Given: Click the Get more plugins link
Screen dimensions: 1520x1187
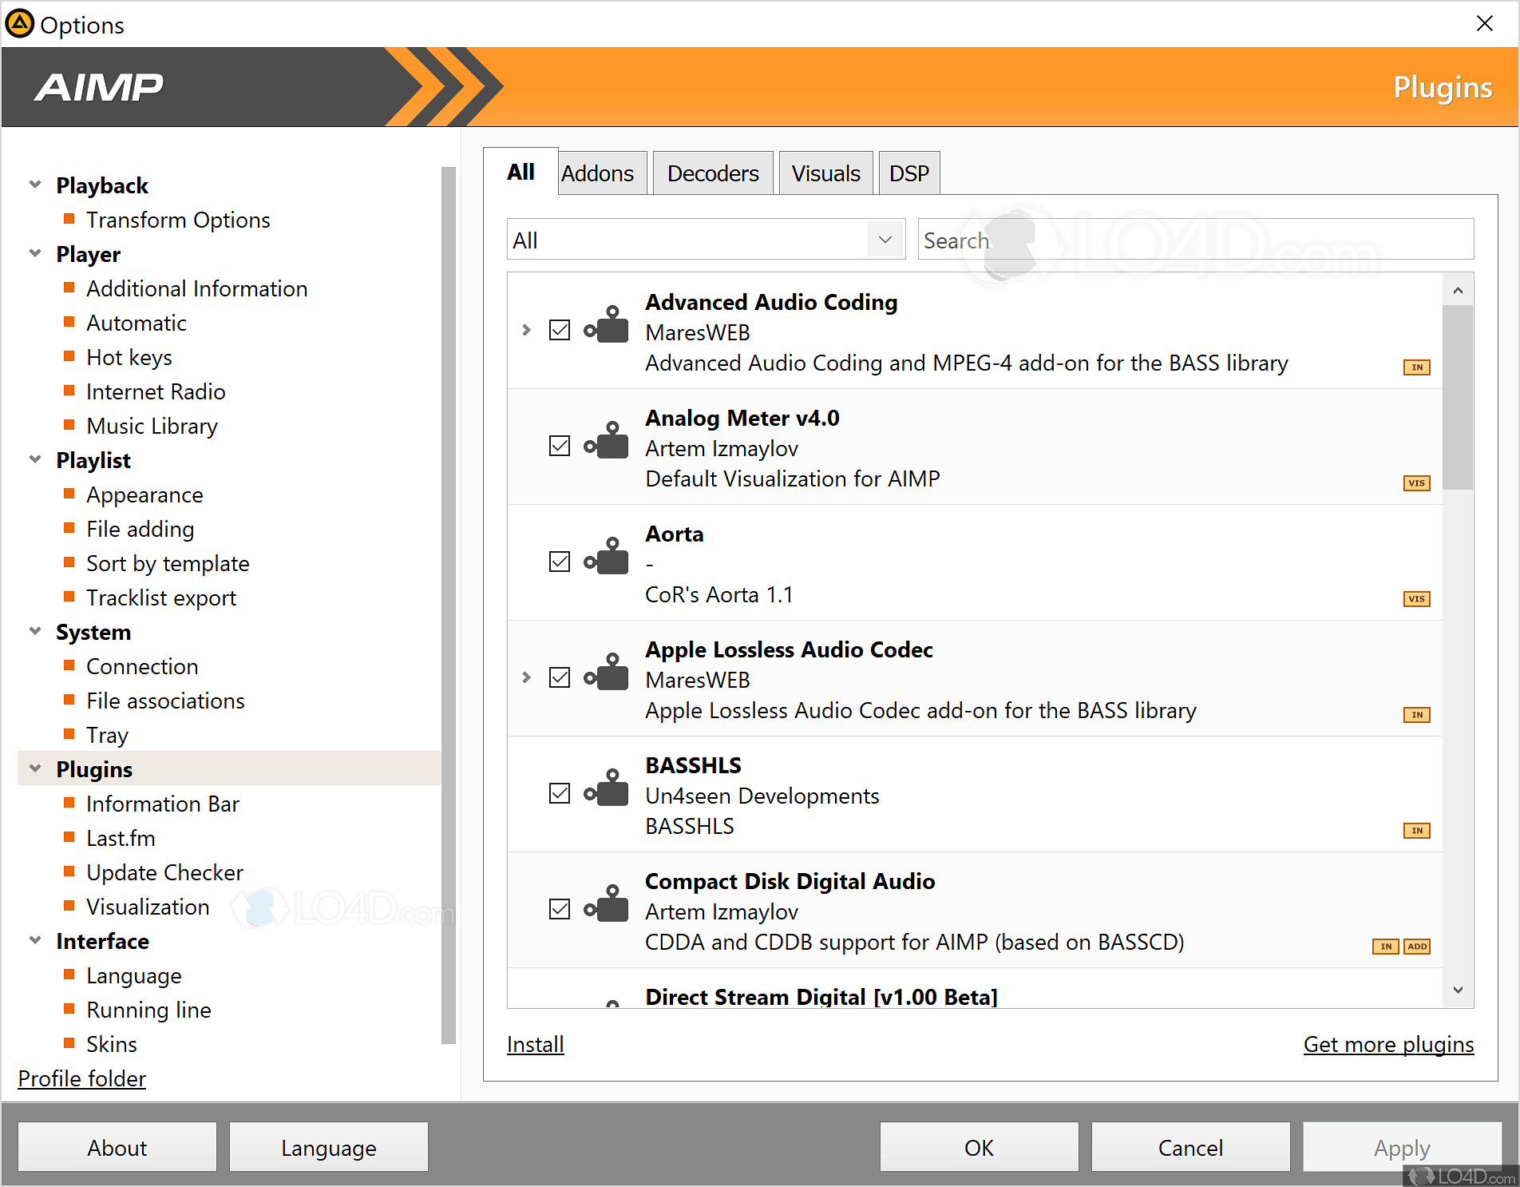Looking at the screenshot, I should pos(1388,1044).
